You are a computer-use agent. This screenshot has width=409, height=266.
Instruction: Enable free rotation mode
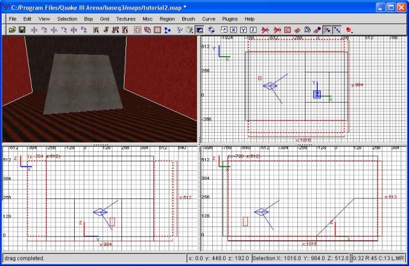212,30
